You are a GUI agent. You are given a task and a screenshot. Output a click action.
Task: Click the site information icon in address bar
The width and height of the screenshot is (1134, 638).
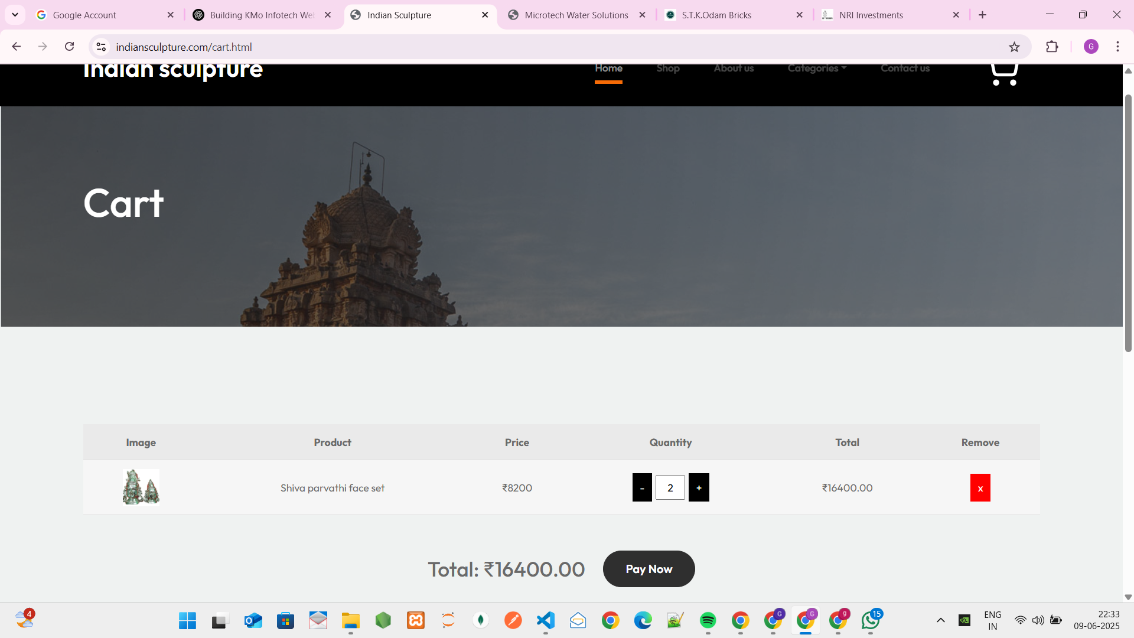[x=101, y=47]
